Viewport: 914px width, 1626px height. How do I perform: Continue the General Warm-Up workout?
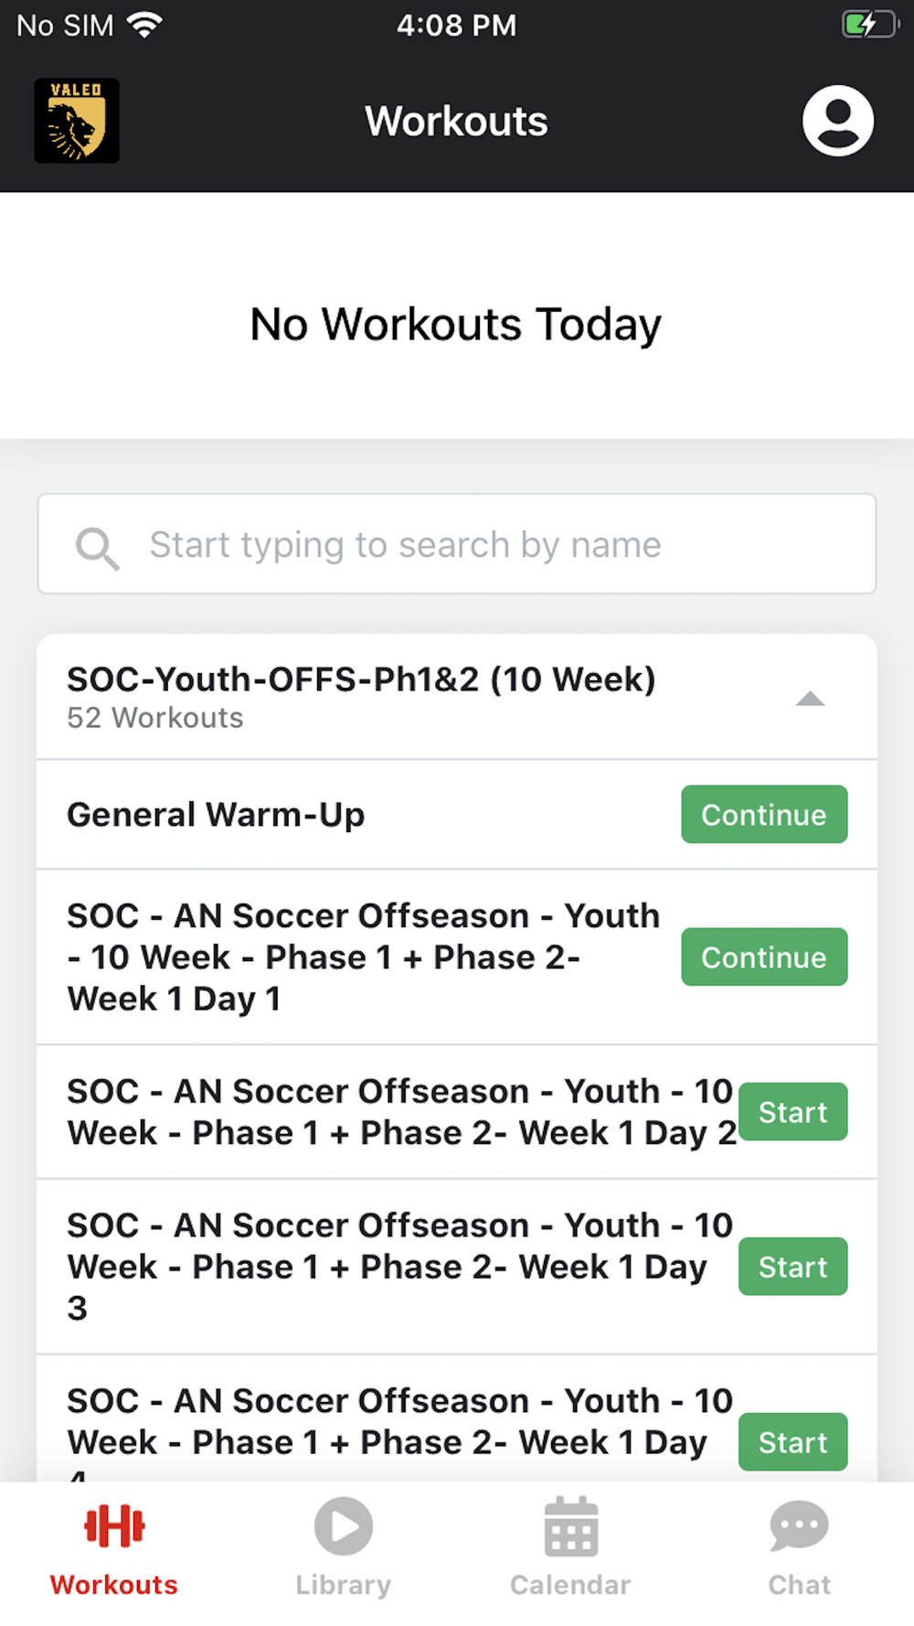click(764, 814)
